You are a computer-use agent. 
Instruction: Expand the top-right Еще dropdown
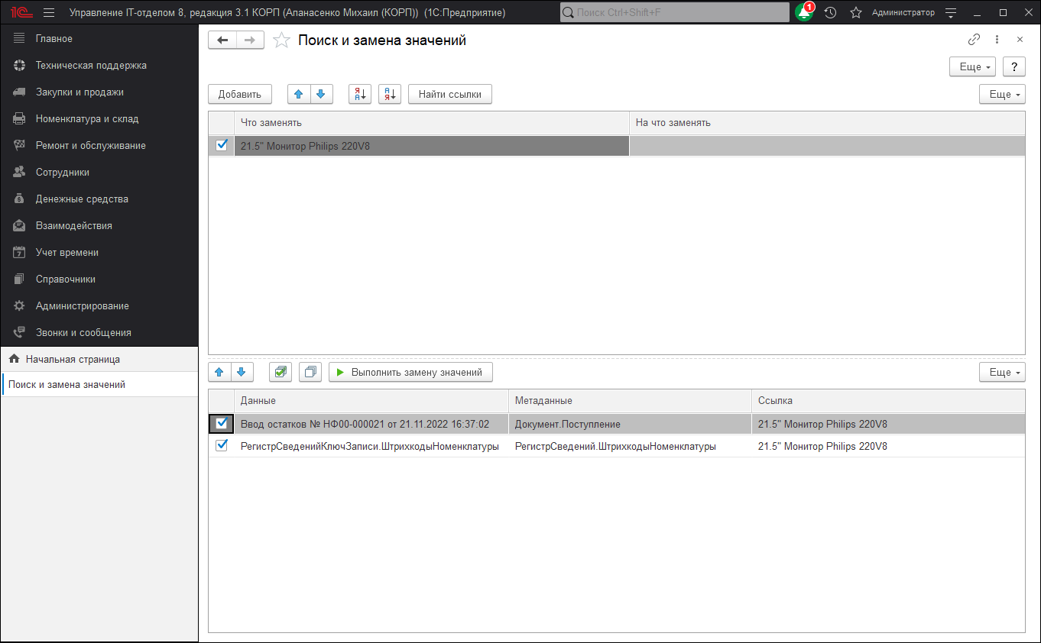click(x=972, y=66)
